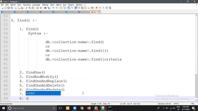Open the View menu
198x111 pixels.
(19, 5)
